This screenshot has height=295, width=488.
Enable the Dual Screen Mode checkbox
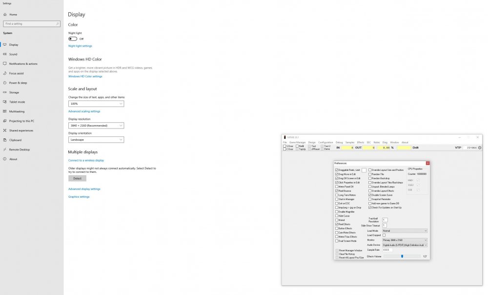337,241
